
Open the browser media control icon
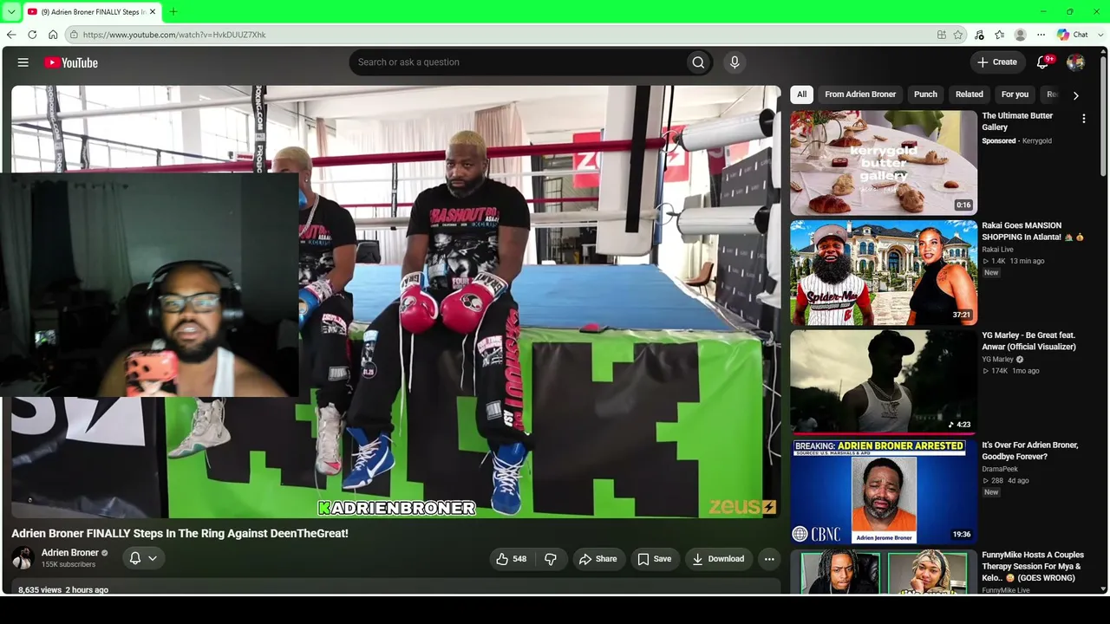(x=979, y=35)
